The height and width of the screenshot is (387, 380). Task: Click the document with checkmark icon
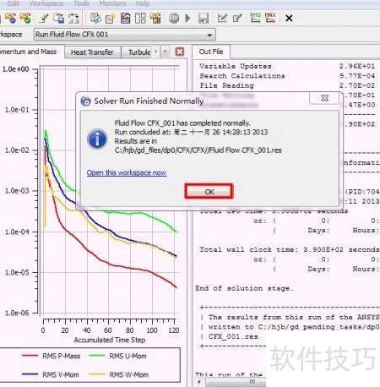point(95,19)
